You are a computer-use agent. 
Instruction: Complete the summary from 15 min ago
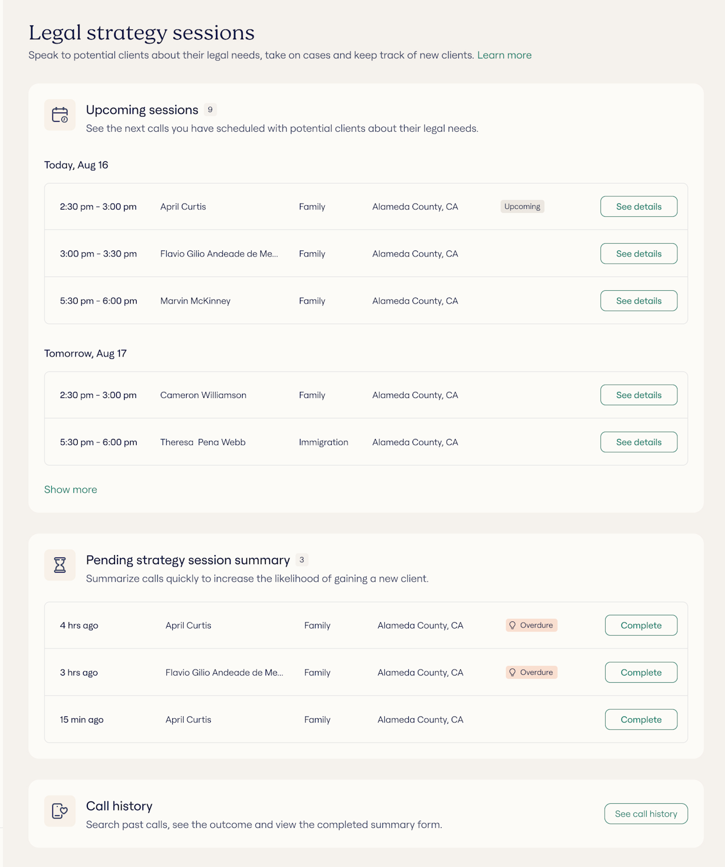(x=641, y=719)
